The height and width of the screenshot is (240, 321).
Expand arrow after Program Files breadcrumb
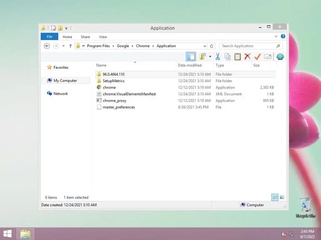click(x=113, y=46)
